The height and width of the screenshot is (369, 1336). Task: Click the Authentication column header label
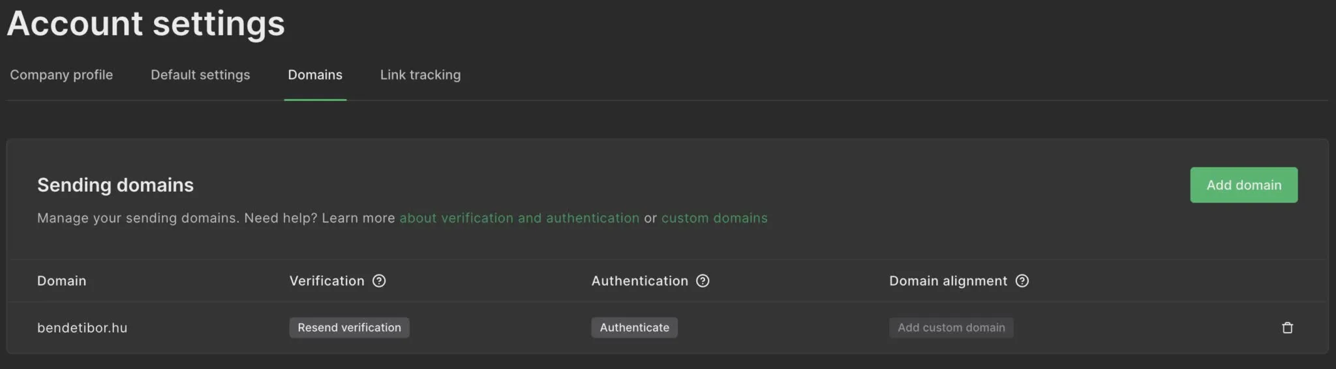click(x=639, y=281)
